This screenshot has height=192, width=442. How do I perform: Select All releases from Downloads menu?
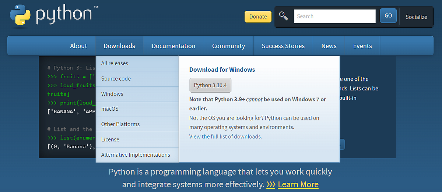tap(115, 63)
